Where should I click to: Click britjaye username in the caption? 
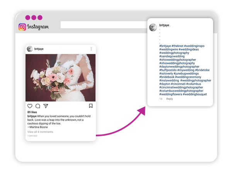pos(32,116)
